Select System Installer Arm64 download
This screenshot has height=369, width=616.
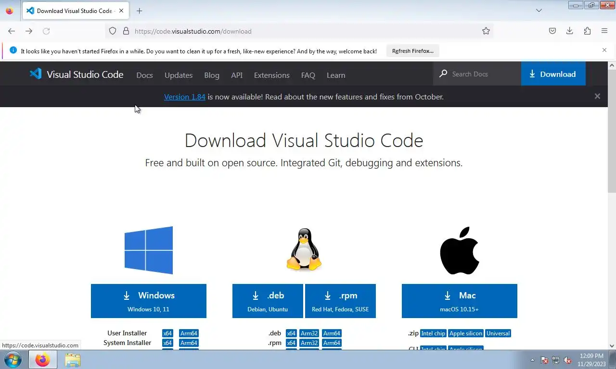[189, 343]
